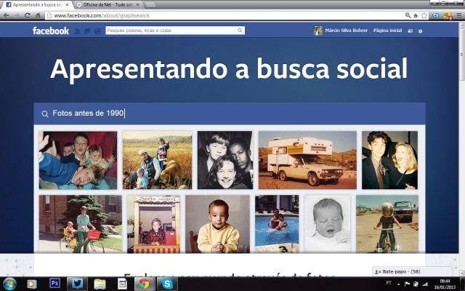
Task: Open a new tab button
Action: tap(150, 5)
